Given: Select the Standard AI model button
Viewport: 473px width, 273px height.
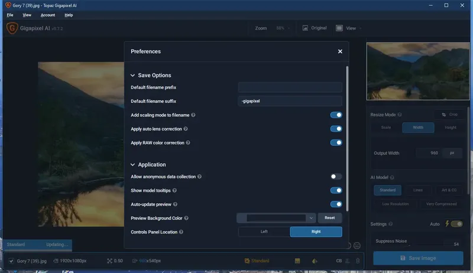Looking at the screenshot, I should coord(388,190).
